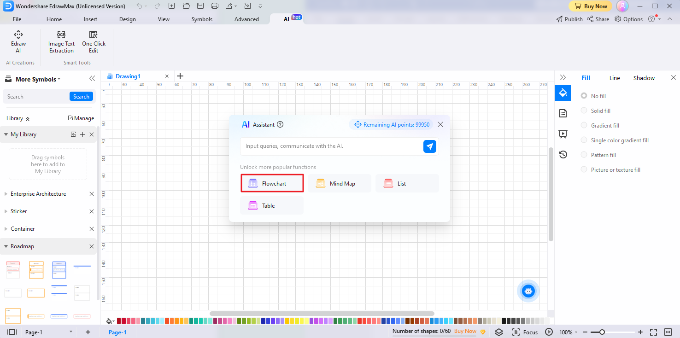Viewport: 680px width, 338px height.
Task: Add a new drawing tab
Action: click(x=180, y=76)
